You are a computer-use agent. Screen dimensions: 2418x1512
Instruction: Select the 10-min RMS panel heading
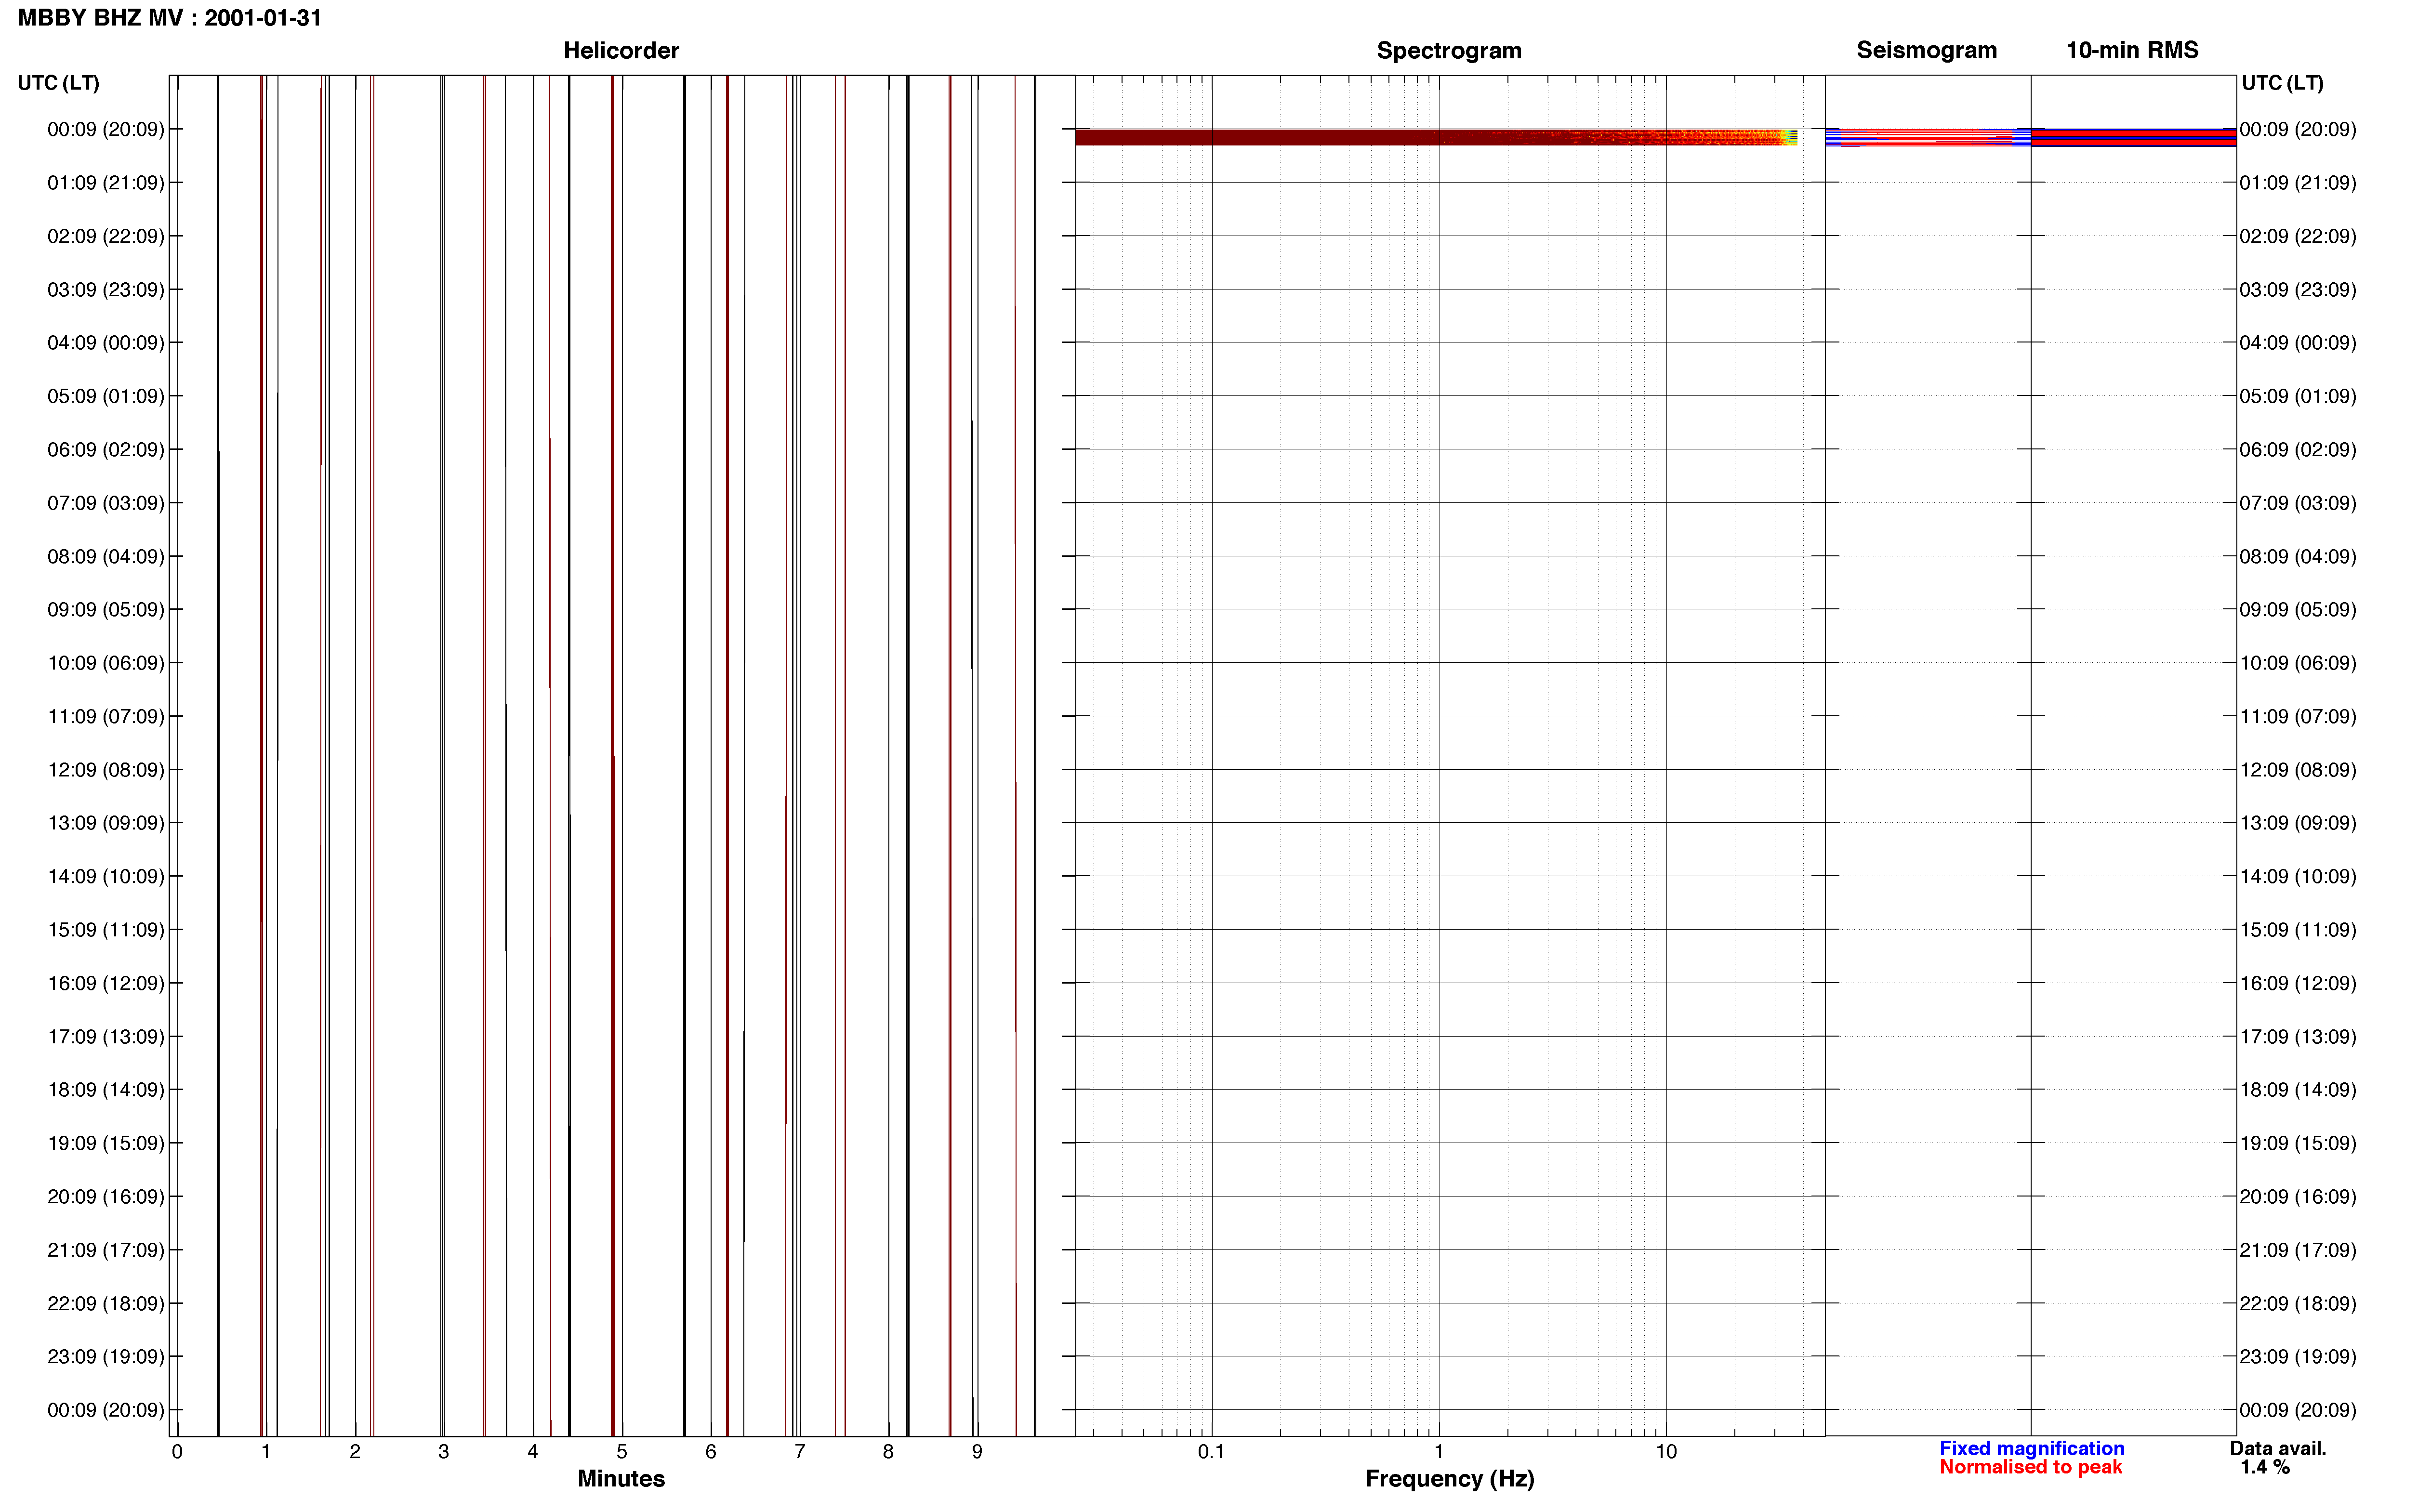click(x=2132, y=50)
